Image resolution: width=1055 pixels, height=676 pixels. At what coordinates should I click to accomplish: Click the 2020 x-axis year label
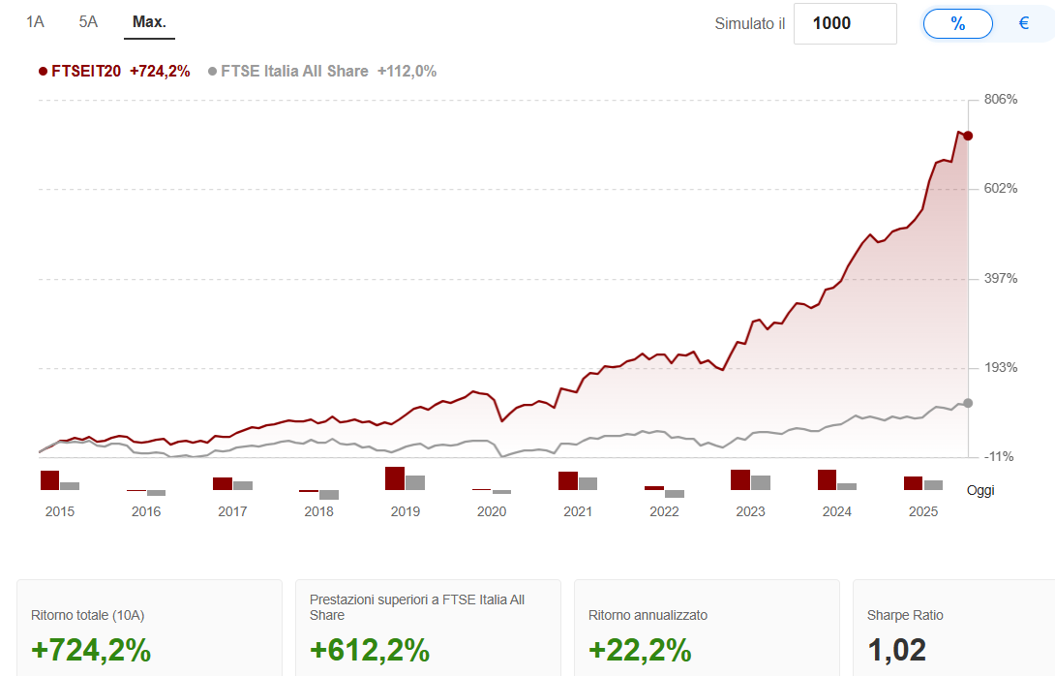pos(492,511)
